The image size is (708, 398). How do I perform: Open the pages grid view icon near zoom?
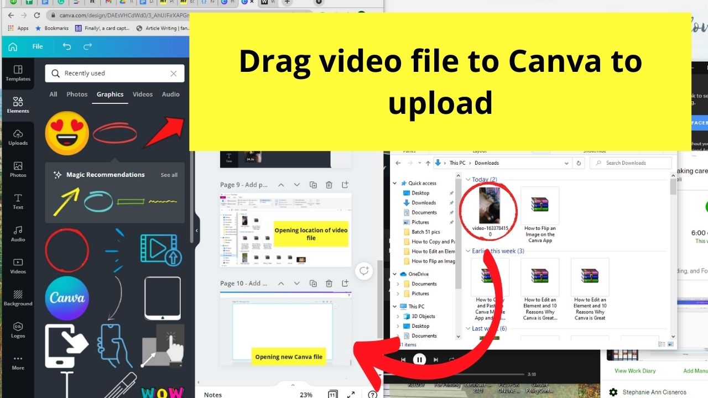(x=332, y=394)
